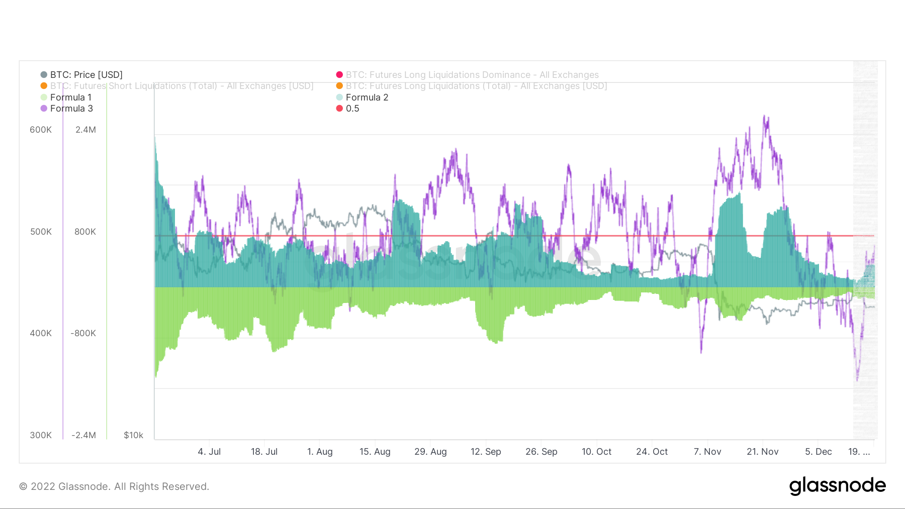Click the -2.4M y-axis value
This screenshot has width=905, height=509.
tap(84, 435)
